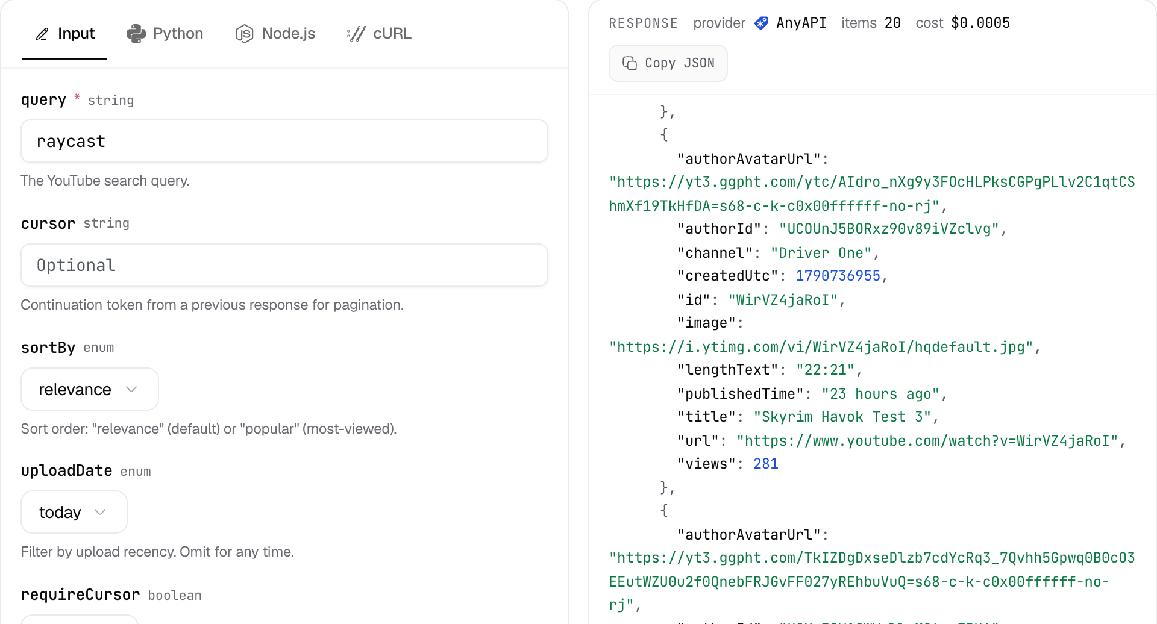Open the uploadDate today dropdown
Image resolution: width=1157 pixels, height=624 pixels.
click(x=74, y=513)
